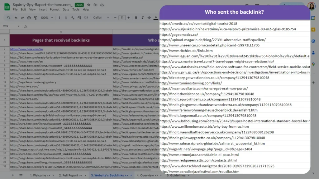The image size is (319, 179).
Task: Star this spreadsheet document
Action: pyautogui.click(x=89, y=5)
